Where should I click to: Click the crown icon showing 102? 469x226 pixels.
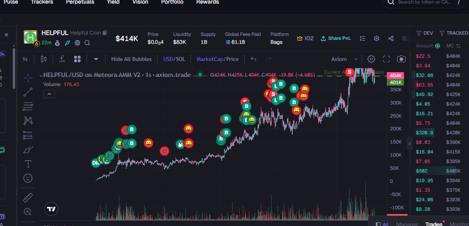pyautogui.click(x=300, y=39)
